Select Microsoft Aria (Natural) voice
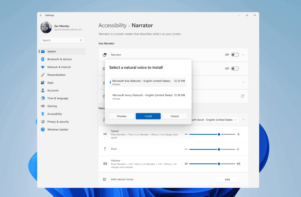The height and width of the screenshot is (197, 301). (x=148, y=82)
